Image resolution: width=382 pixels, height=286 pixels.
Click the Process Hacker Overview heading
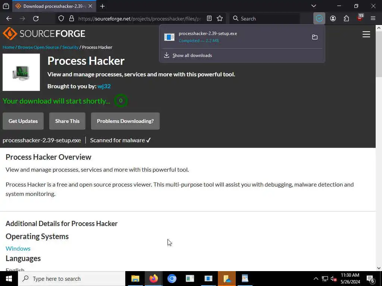point(48,157)
